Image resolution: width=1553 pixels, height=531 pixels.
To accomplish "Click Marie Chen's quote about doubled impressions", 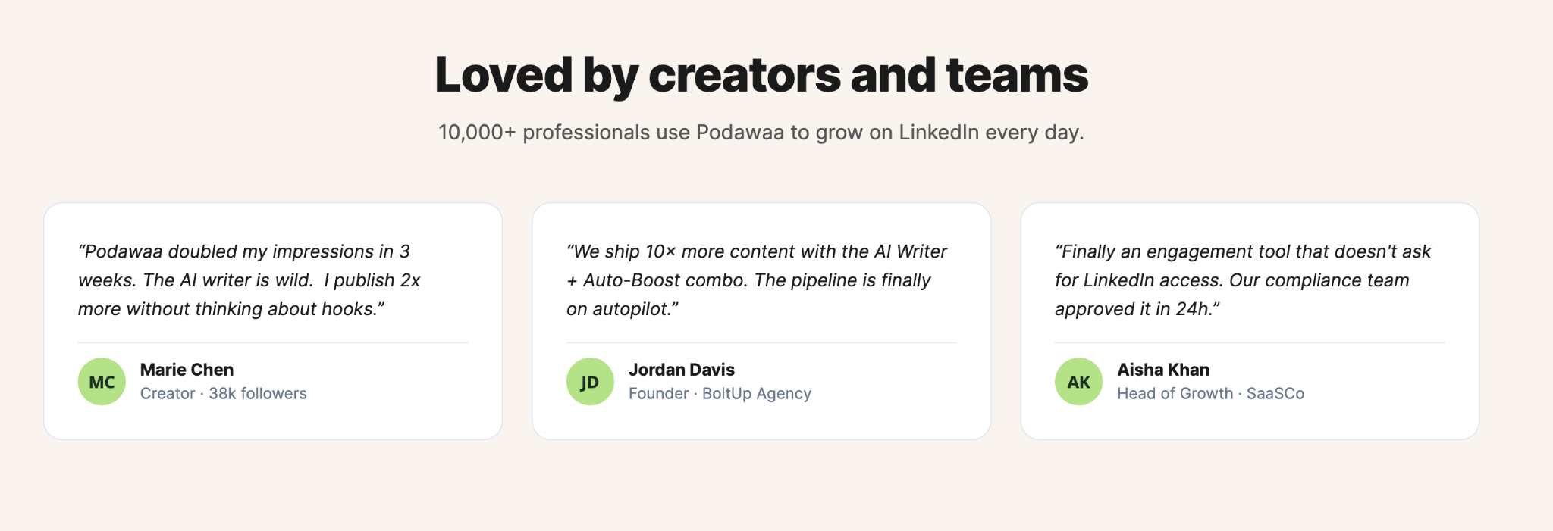I will 249,280.
